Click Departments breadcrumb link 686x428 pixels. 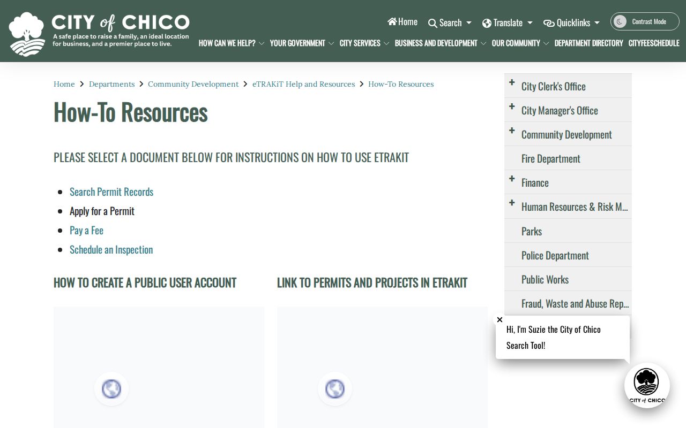click(111, 84)
